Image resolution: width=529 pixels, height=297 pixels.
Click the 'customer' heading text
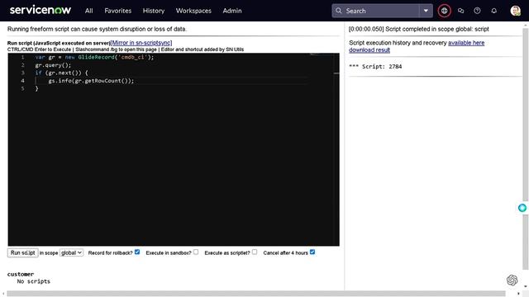point(21,274)
